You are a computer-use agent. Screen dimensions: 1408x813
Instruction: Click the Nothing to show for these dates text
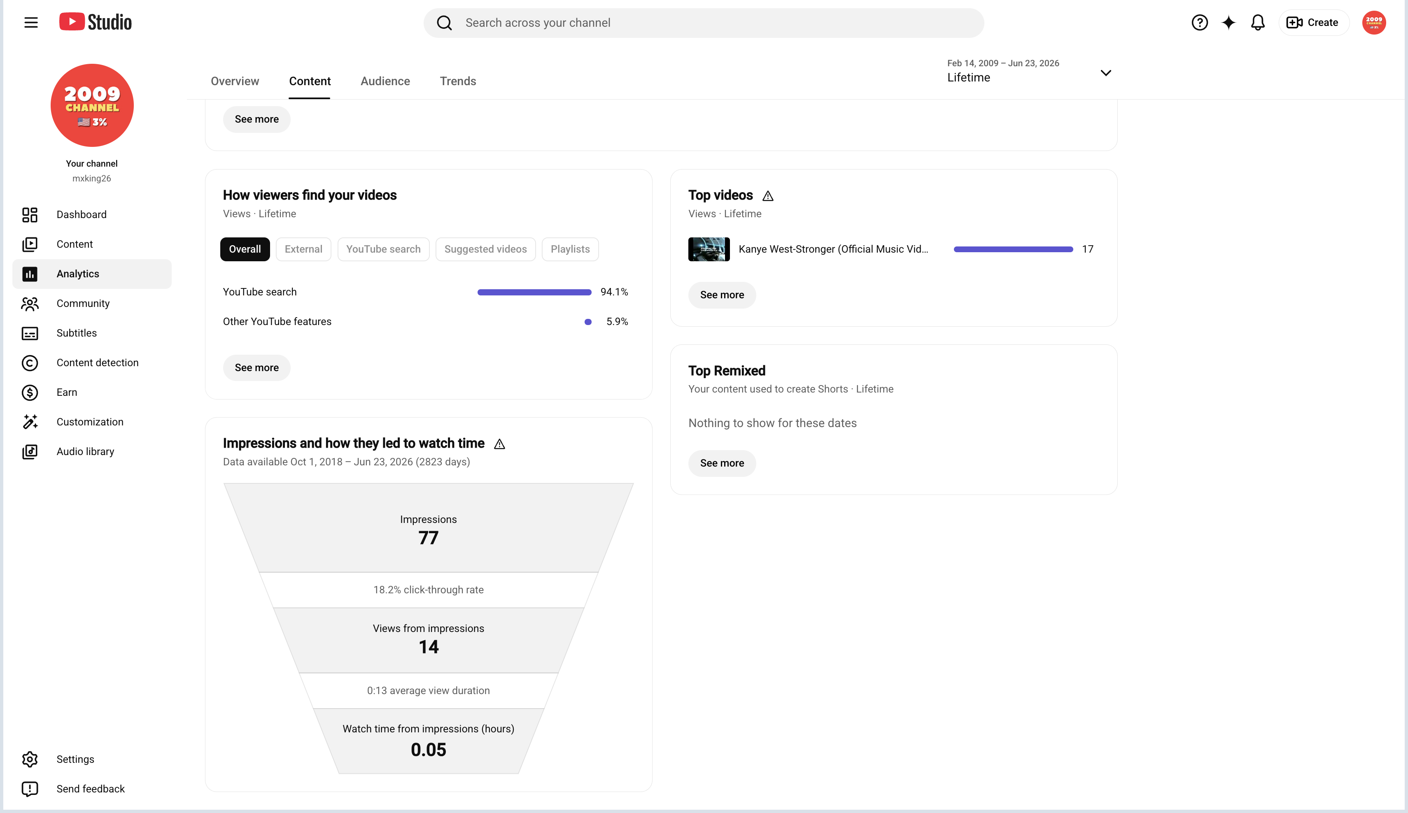(772, 423)
